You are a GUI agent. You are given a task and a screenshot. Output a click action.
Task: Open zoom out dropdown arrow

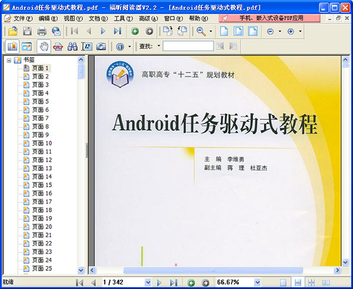pyautogui.click(x=280, y=31)
